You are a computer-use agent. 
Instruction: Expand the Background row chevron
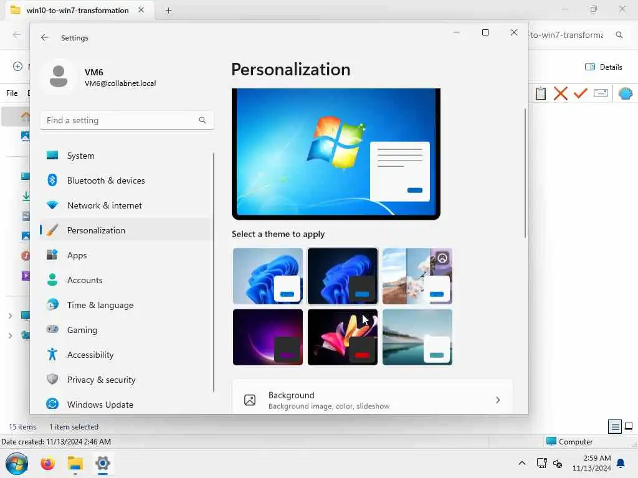[498, 400]
